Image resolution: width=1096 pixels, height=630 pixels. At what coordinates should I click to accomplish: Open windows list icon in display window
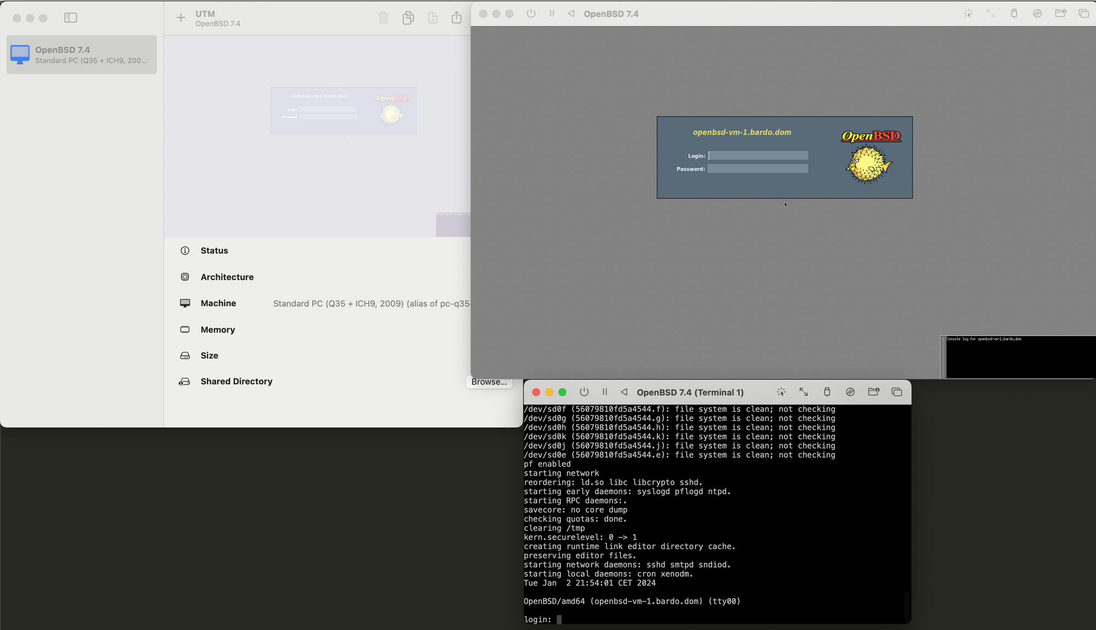click(x=1083, y=14)
